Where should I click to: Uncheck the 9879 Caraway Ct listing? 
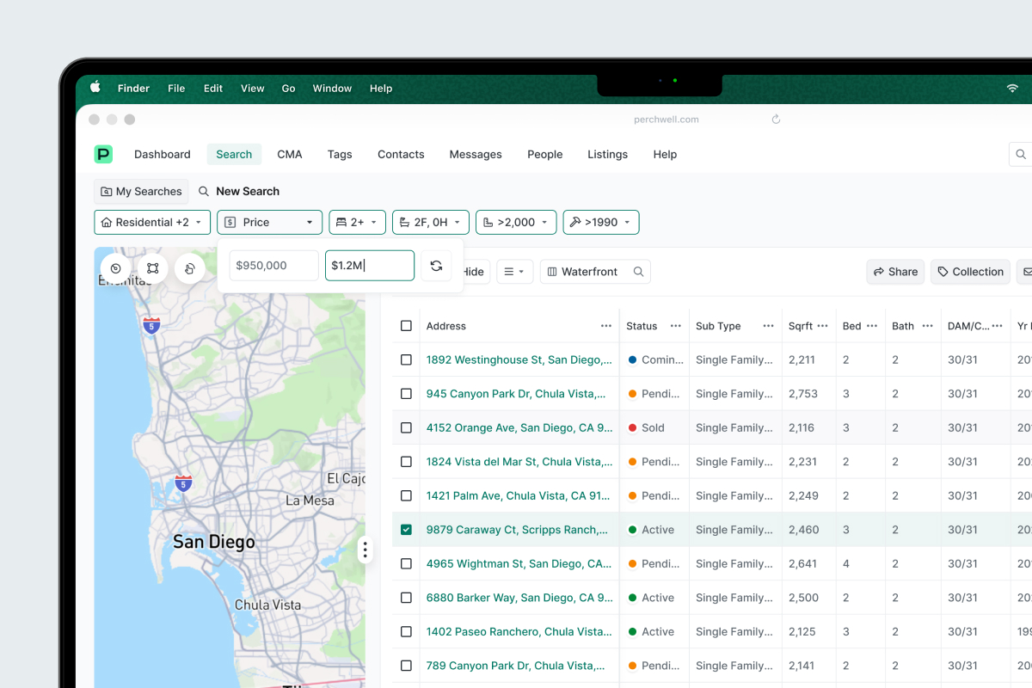[406, 530]
